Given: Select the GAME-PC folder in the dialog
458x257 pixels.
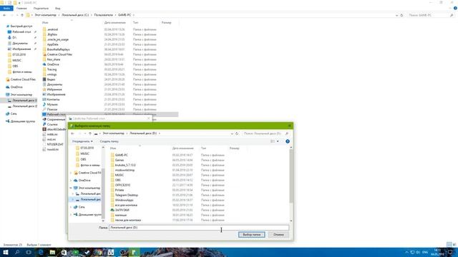Looking at the screenshot, I should pyautogui.click(x=121, y=155).
